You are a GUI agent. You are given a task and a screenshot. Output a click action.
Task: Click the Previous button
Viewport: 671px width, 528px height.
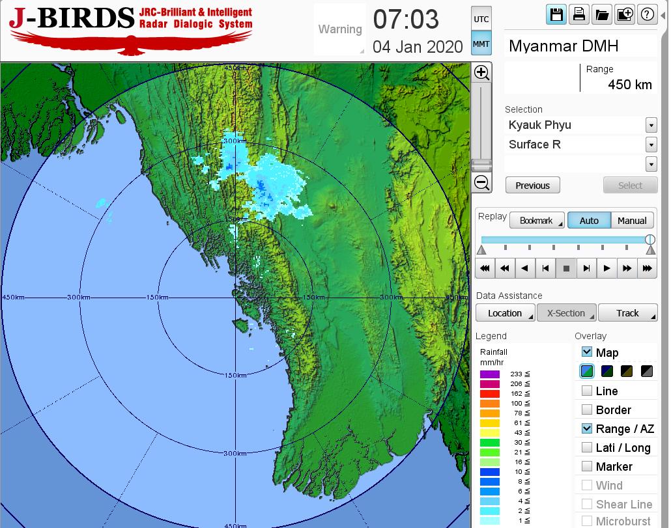532,186
